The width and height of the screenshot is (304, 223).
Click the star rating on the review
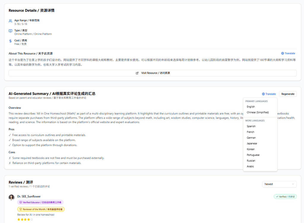click(25, 219)
